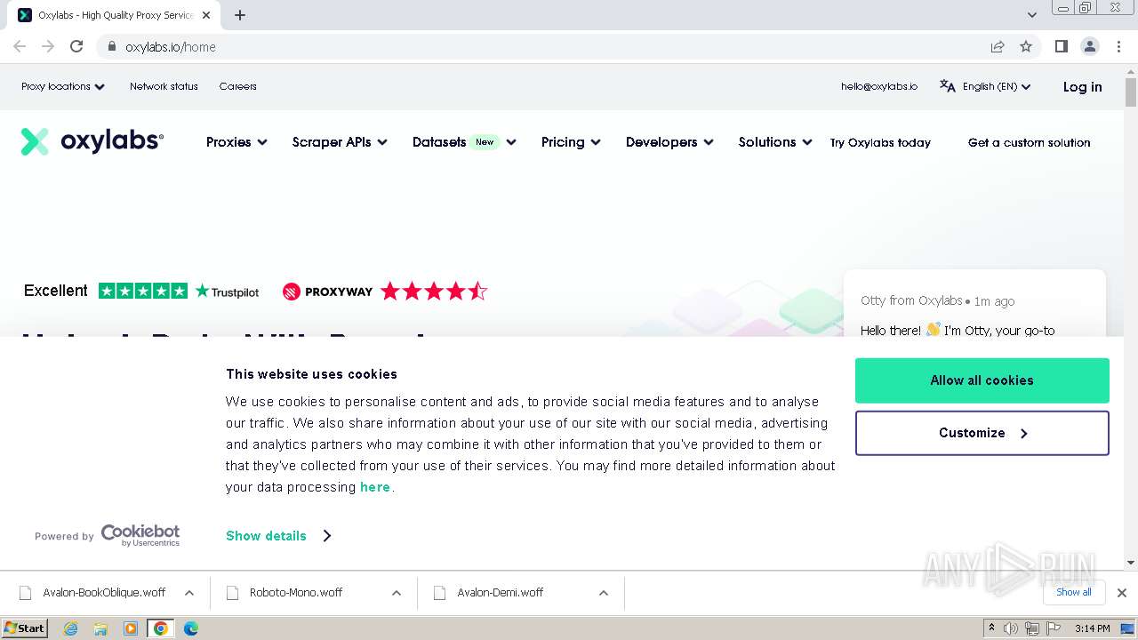Go back with the browser back arrow
This screenshot has height=640, width=1138.
tap(20, 46)
